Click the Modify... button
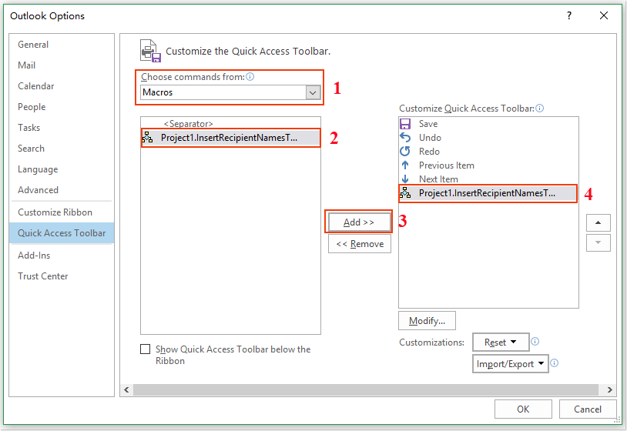Screen dimensions: 627x431 coord(427,320)
